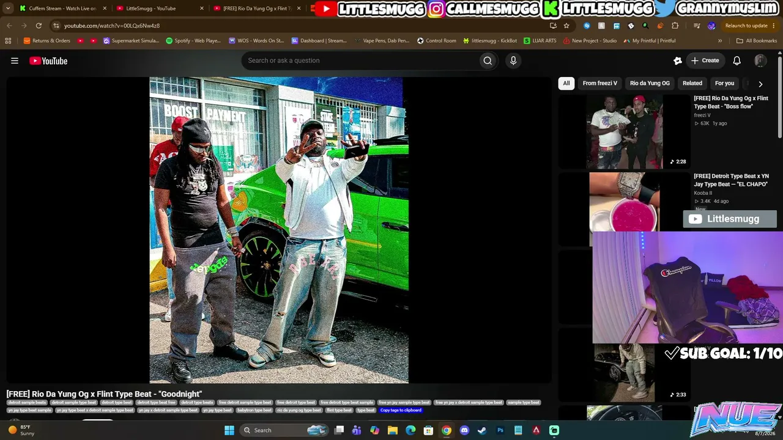
Task: Close the Cuffem Stream tab
Action: (105, 9)
